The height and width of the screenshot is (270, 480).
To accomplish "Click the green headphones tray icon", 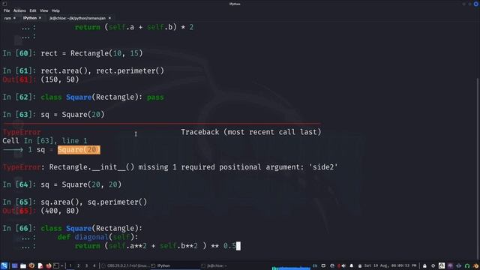I will pyautogui.click(x=467, y=265).
